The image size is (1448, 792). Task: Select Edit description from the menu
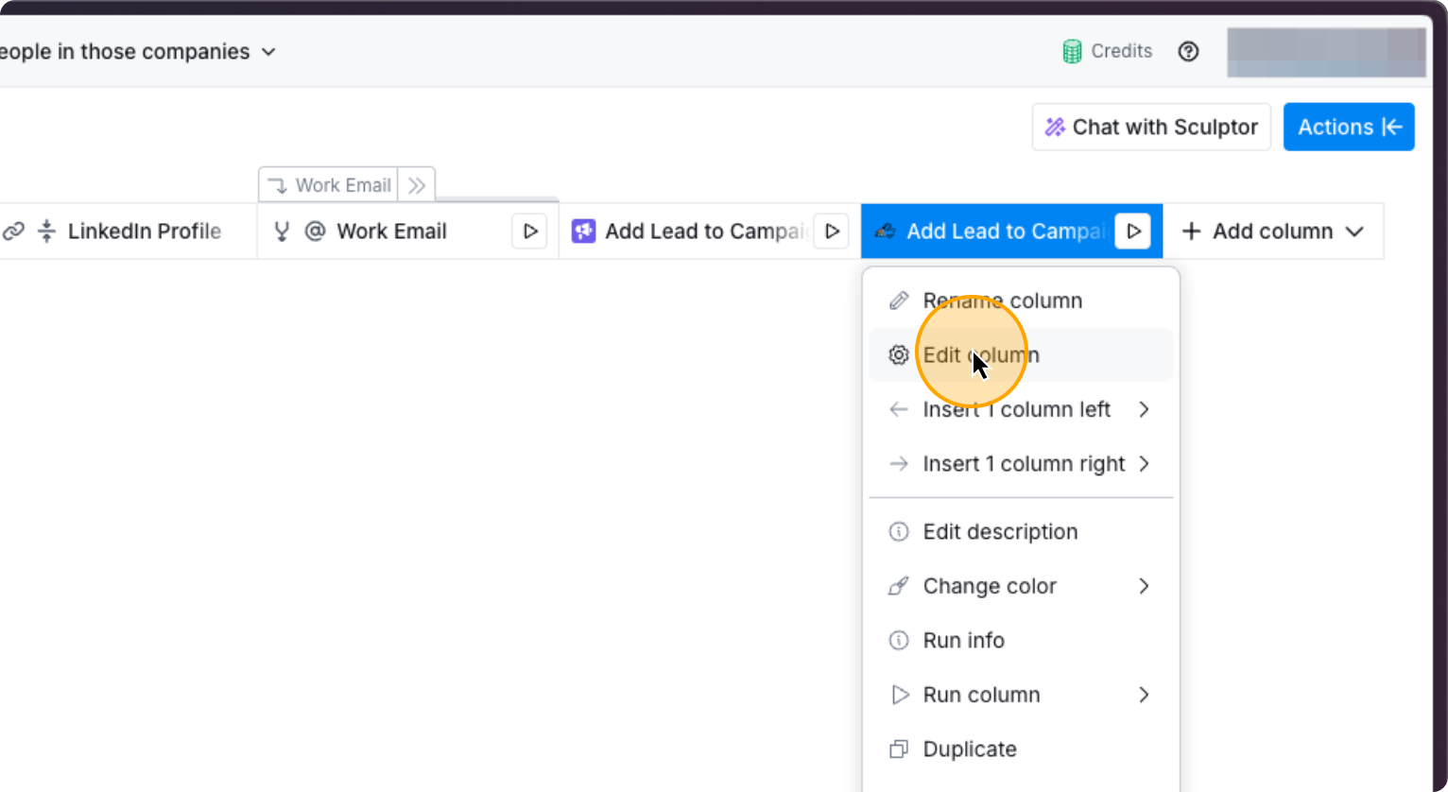click(1000, 531)
